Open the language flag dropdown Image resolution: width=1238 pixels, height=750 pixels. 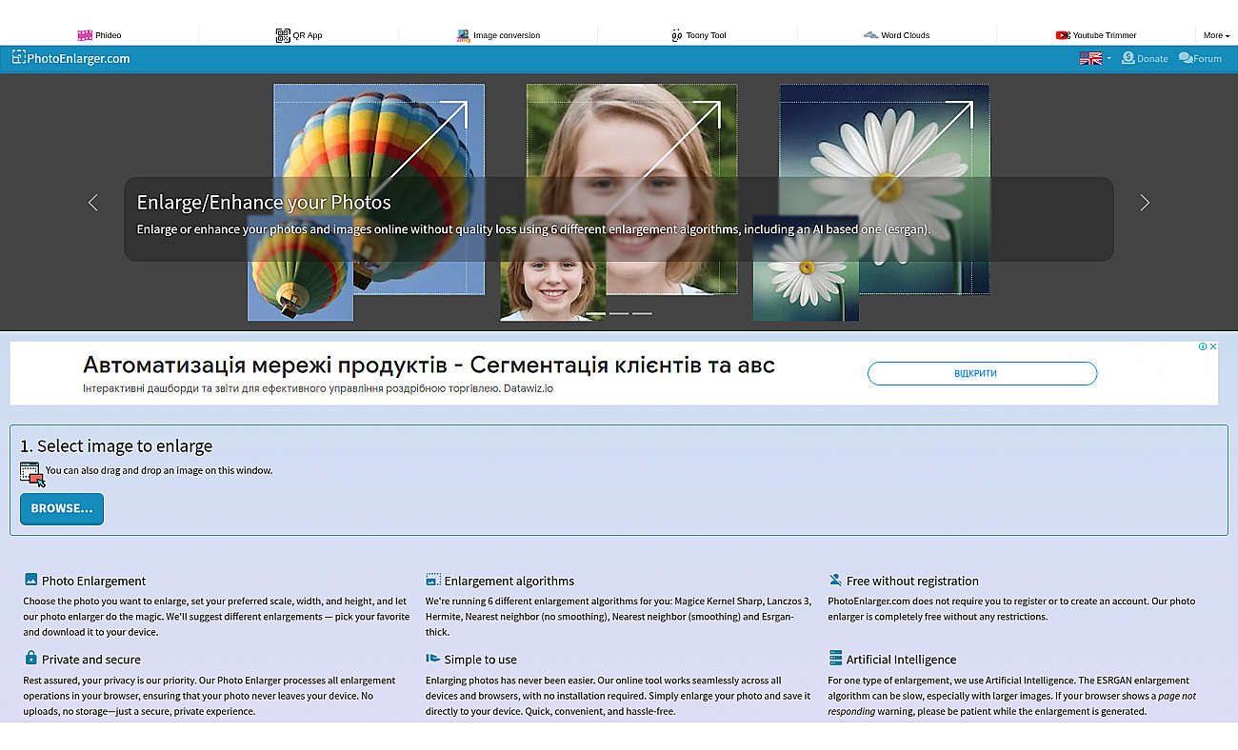click(1095, 58)
